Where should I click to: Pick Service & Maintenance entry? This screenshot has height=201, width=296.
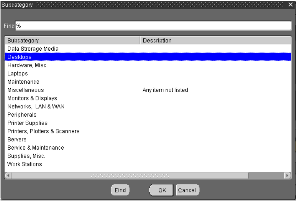(36, 148)
